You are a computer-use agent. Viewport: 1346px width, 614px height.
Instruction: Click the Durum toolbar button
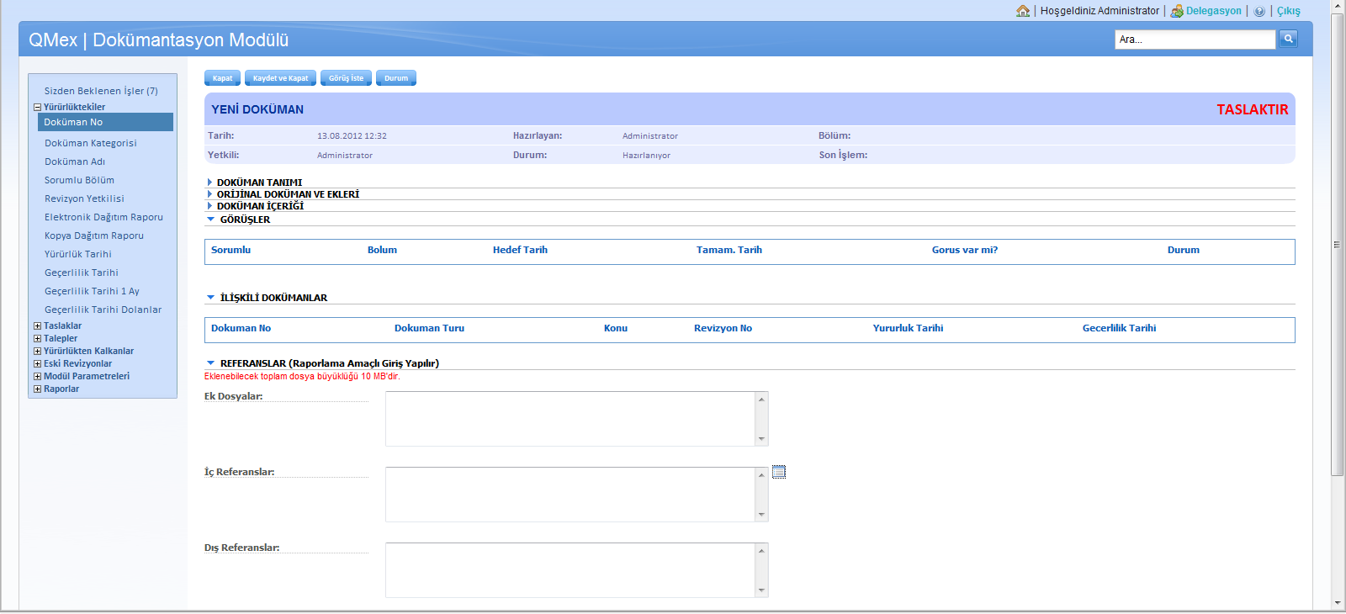coord(396,78)
